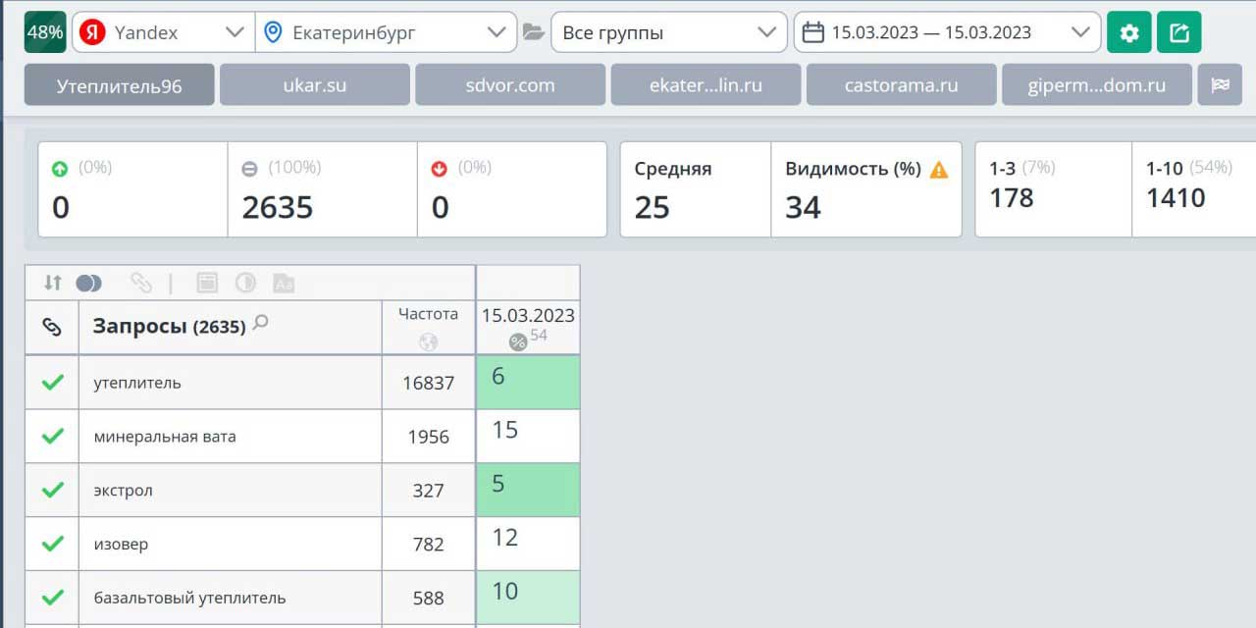Open the search magnifier next to Запросы
This screenshot has height=628, width=1256.
tap(260, 322)
